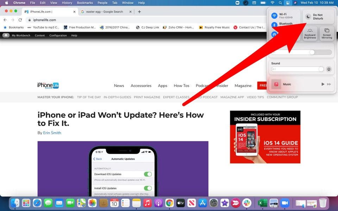Open Spotlight search in the menu bar
338x211 pixels.
point(280,3)
